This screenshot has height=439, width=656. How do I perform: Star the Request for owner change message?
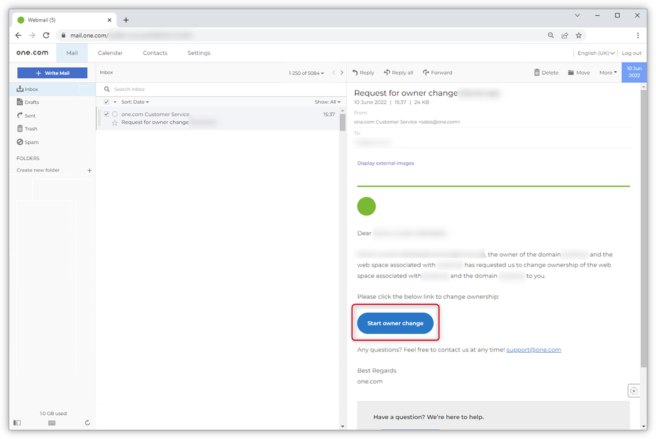coord(115,123)
